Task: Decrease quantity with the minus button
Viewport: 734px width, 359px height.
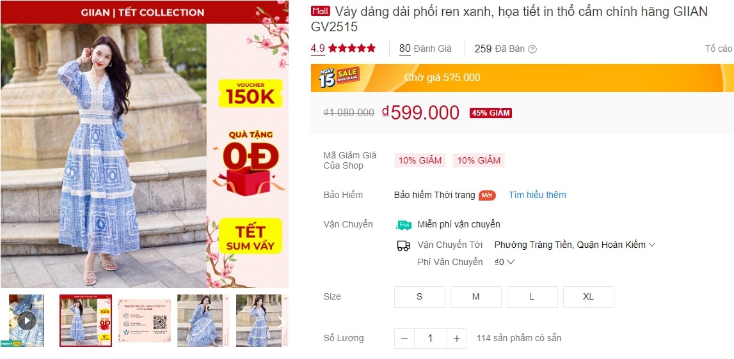Action: (404, 339)
